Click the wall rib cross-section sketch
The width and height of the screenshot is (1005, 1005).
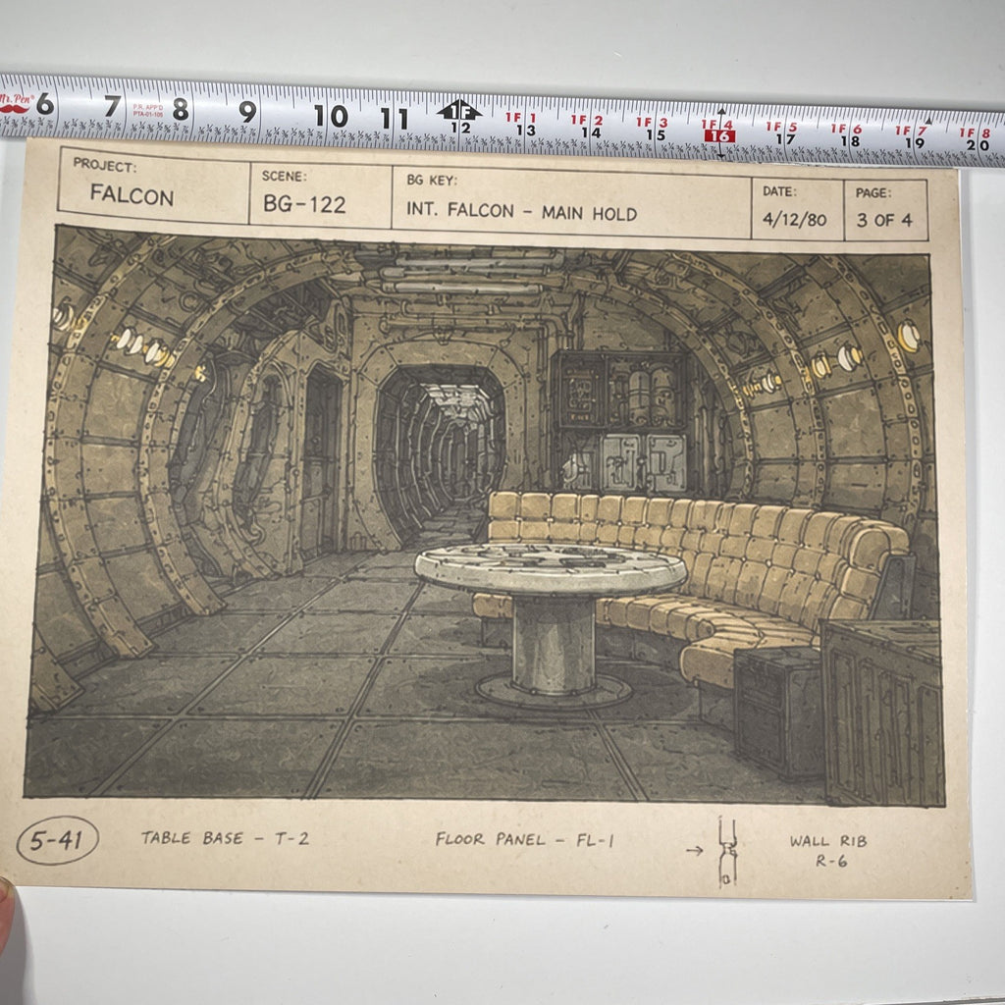pos(727,852)
